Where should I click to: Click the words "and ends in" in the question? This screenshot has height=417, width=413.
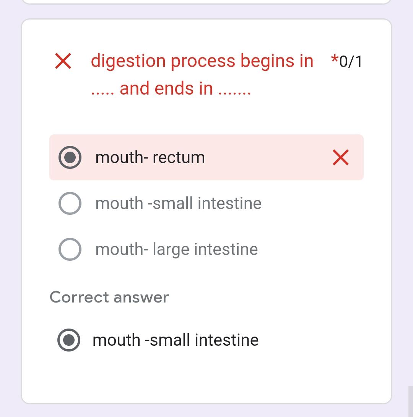click(166, 89)
